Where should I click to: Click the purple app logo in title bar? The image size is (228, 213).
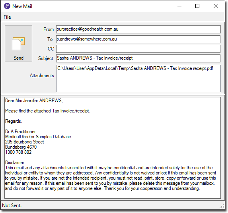click(x=7, y=6)
